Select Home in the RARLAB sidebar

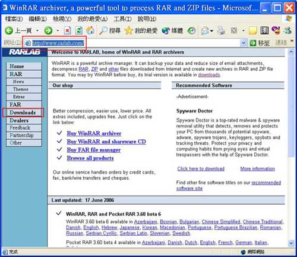(x=24, y=66)
